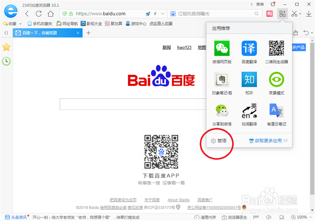This screenshot has width=315, height=221.
Task: Open the downloads icon
Action: [x=309, y=14]
